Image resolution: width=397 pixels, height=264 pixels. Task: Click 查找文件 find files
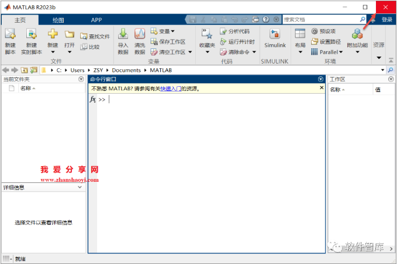[x=95, y=36]
